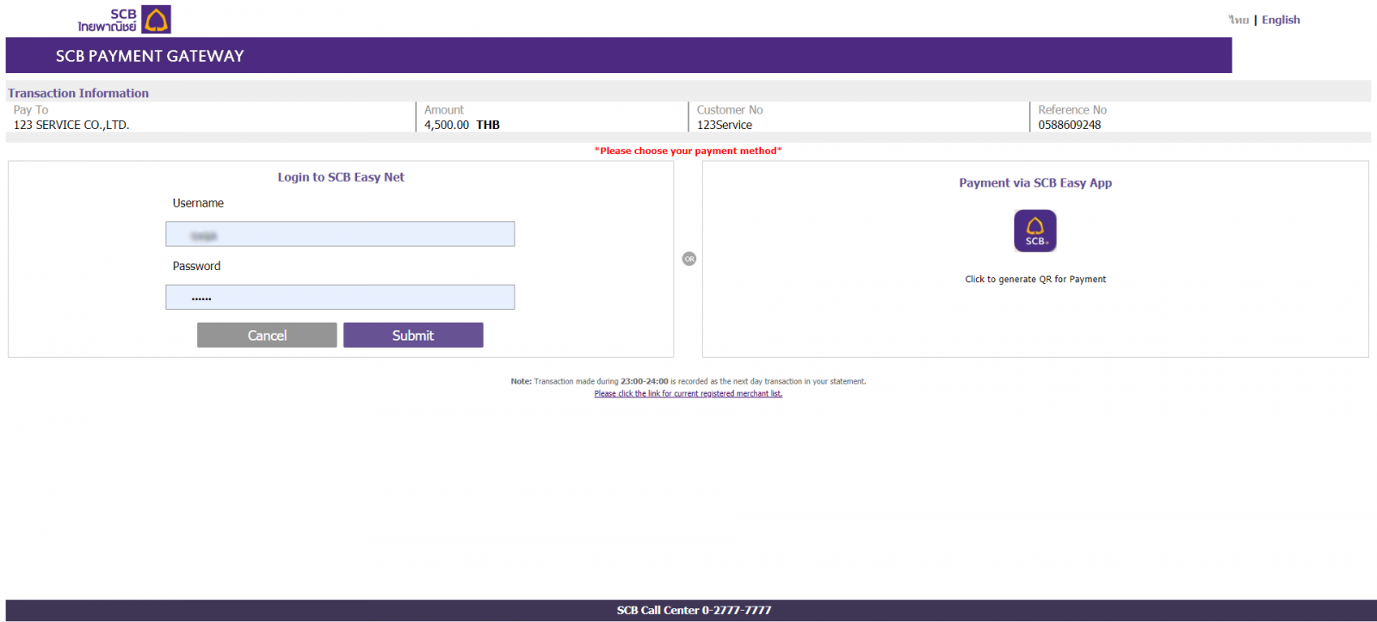The height and width of the screenshot is (622, 1377).
Task: Click the 'Please choose your payment method' notice
Action: tap(688, 151)
